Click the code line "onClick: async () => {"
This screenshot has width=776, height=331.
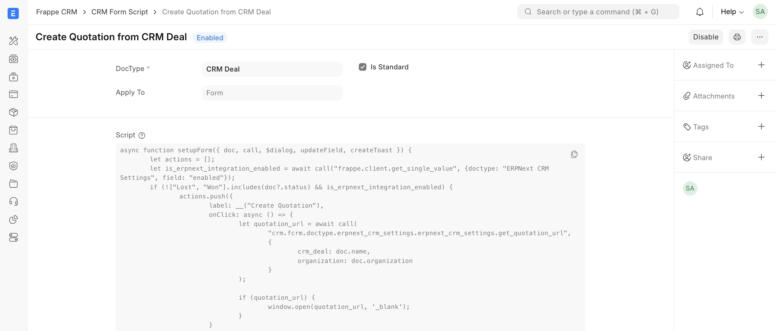pyautogui.click(x=251, y=215)
